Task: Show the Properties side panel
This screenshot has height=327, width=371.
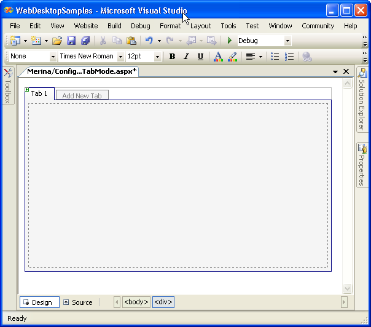Action: coord(362,165)
